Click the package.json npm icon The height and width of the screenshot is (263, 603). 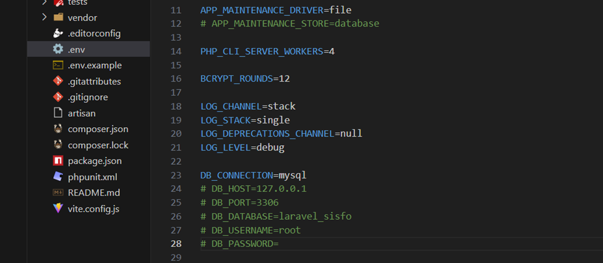point(58,161)
